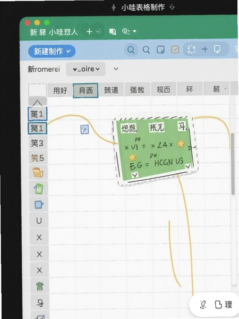Viewport: 239px width, 319px height.
Task: Click the HCGN U3 formula text
Action: pyautogui.click(x=169, y=162)
